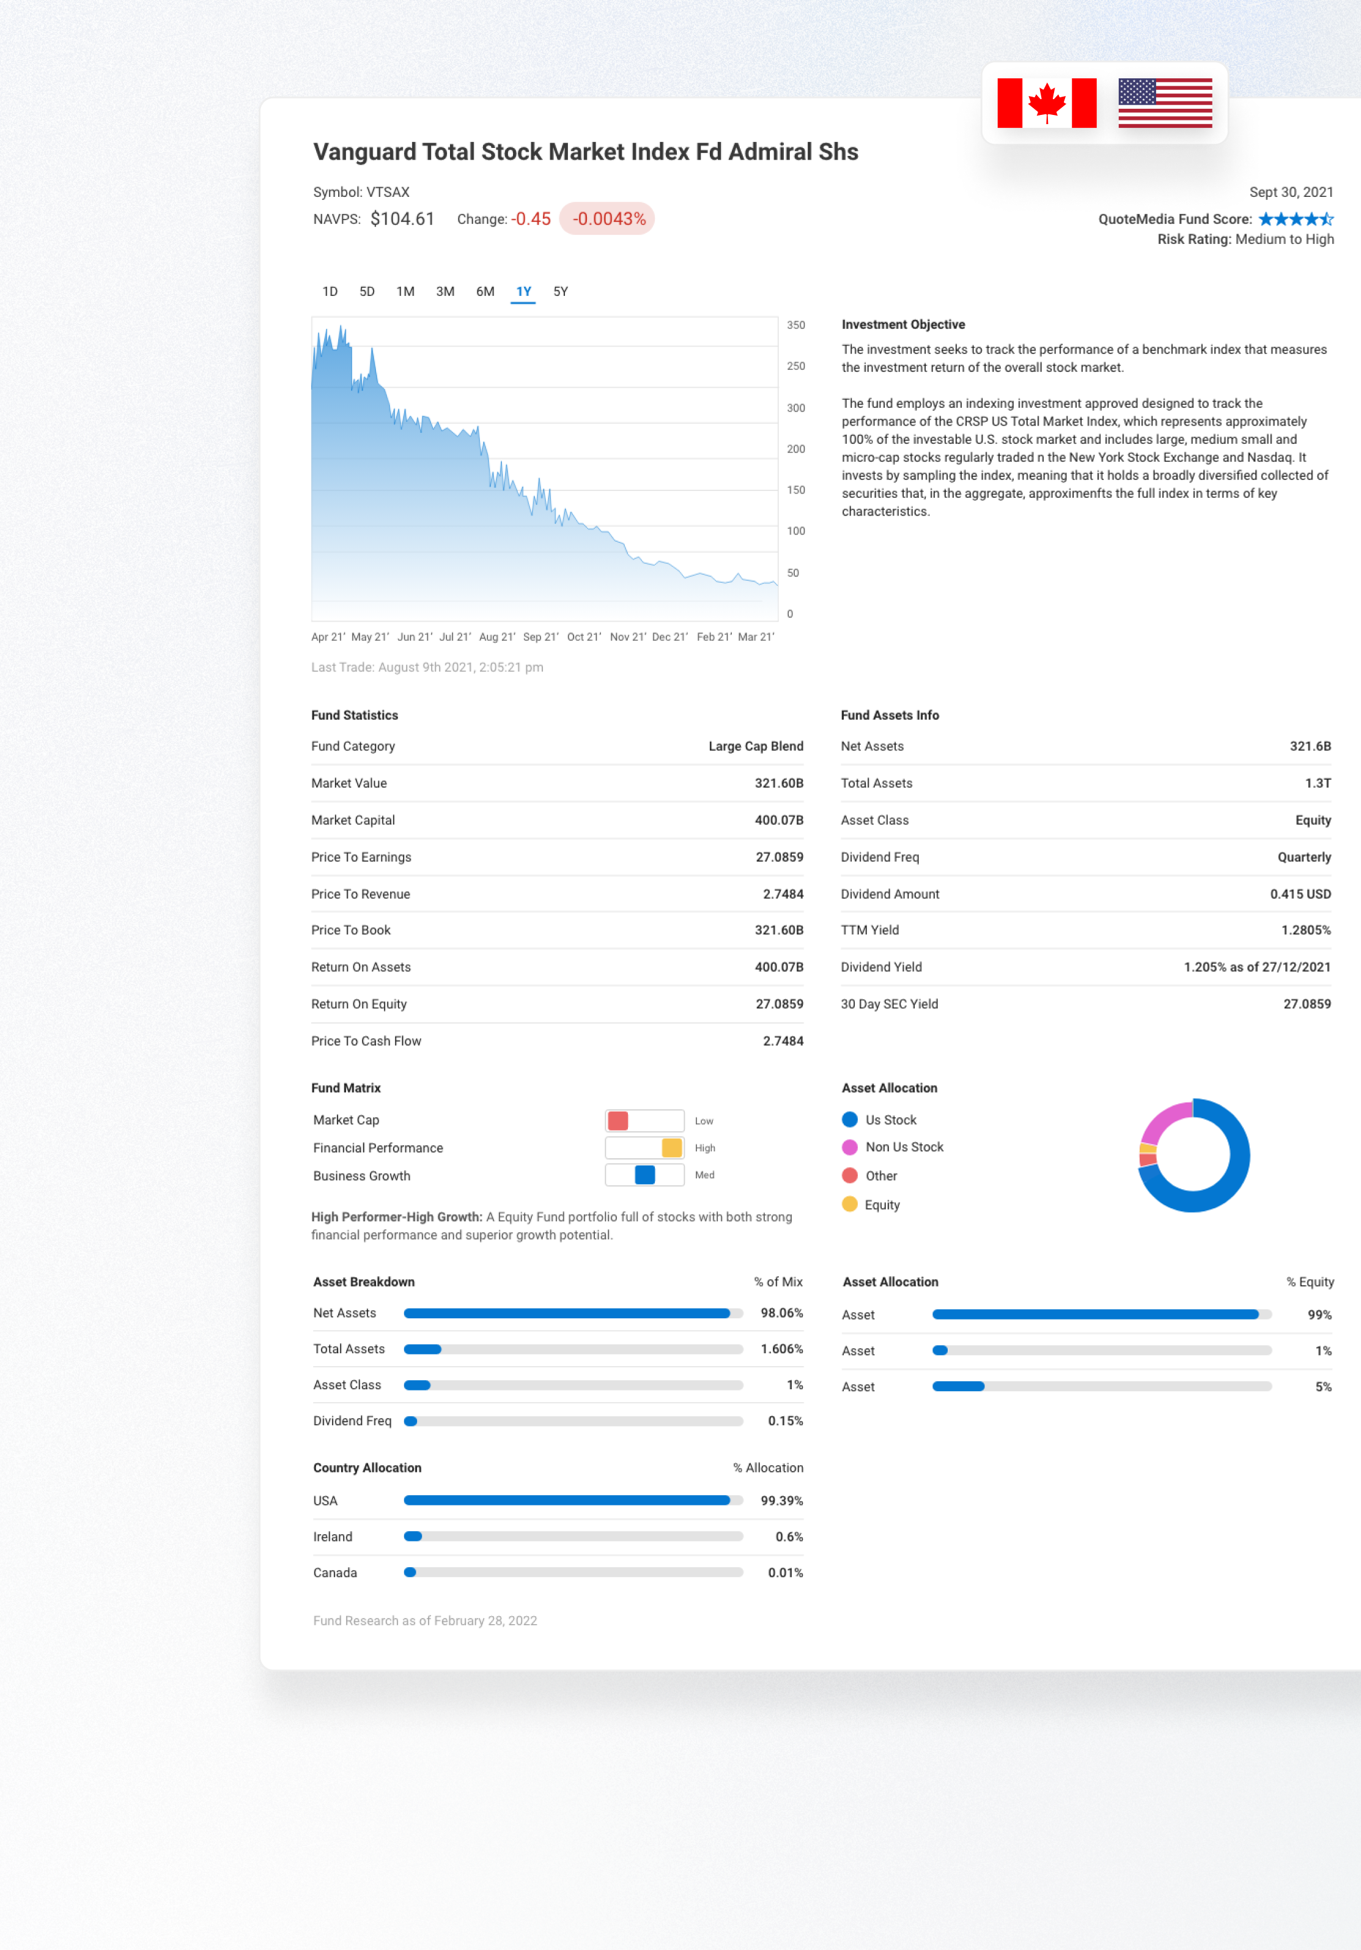This screenshot has width=1361, height=1950.
Task: Switch chart to 3M range
Action: pyautogui.click(x=445, y=291)
